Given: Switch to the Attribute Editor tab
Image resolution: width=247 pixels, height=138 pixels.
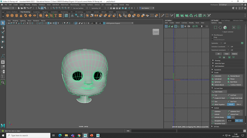Looking at the screenshot, I should point(238,20).
